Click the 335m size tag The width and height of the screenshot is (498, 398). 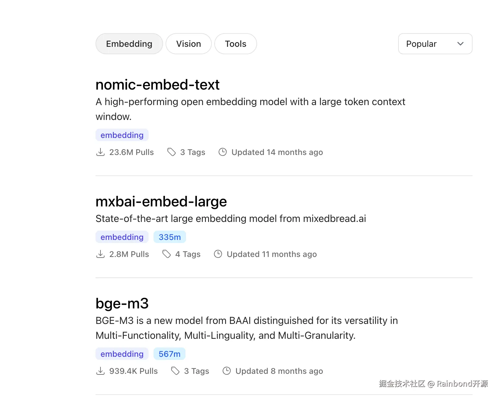tap(170, 237)
